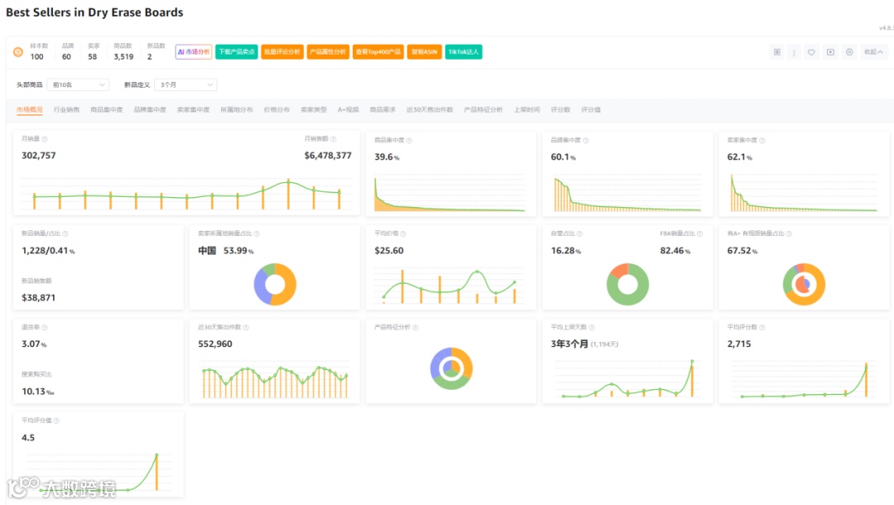This screenshot has width=894, height=505.
Task: Open the vertical three-dot more options icon
Action: click(x=794, y=52)
